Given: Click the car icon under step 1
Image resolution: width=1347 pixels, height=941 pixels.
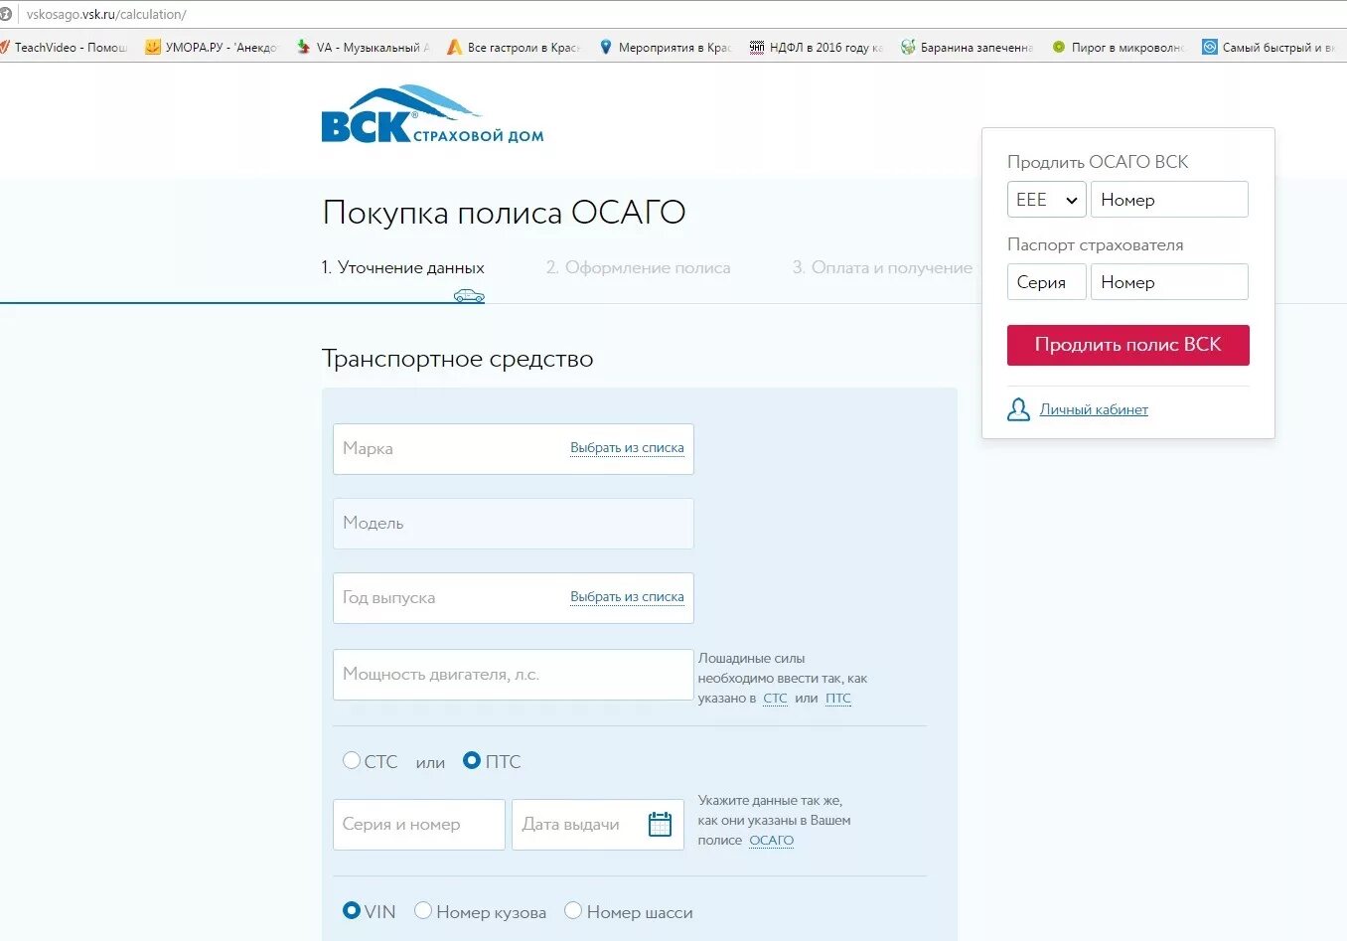Looking at the screenshot, I should 469,295.
